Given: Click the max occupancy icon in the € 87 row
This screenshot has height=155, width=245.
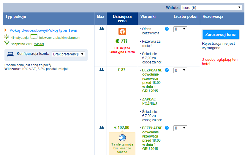Looking at the screenshot, I should coord(102,69).
